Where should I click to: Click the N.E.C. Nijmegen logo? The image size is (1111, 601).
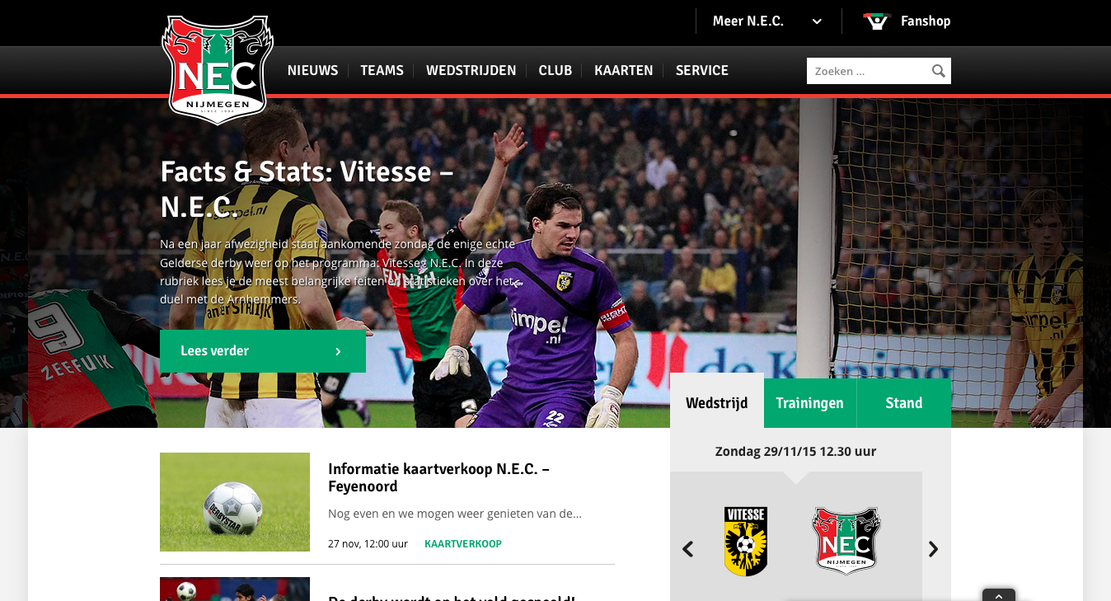tap(218, 70)
